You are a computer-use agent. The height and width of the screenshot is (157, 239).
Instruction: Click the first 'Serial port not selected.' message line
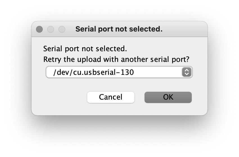(x=85, y=49)
